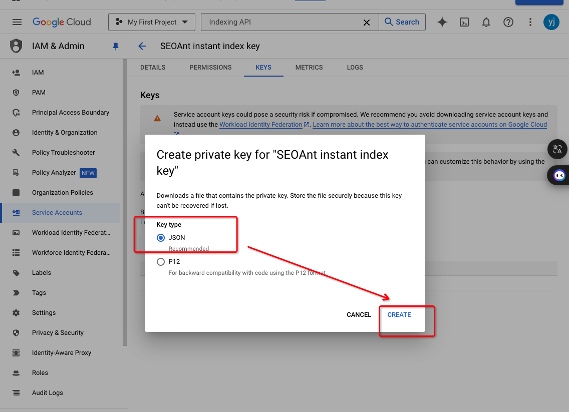Image resolution: width=569 pixels, height=412 pixels.
Task: Click the 'Keys' section heading
Action: (x=150, y=95)
